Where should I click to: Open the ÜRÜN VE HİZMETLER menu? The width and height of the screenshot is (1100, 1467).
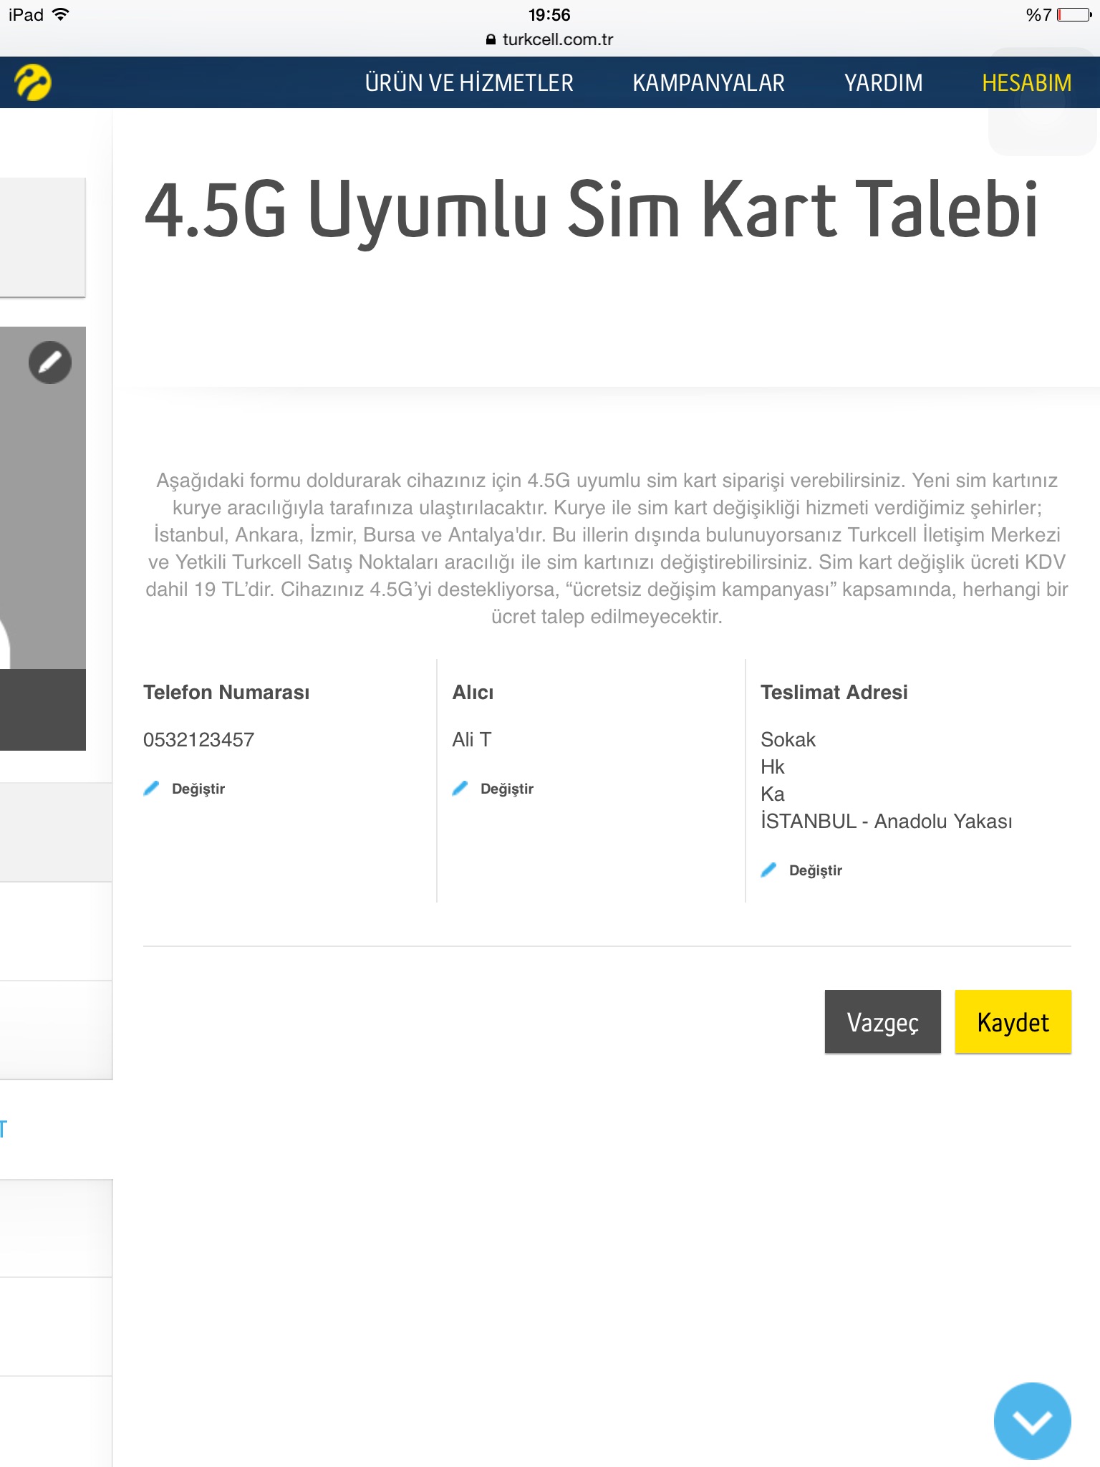point(469,83)
